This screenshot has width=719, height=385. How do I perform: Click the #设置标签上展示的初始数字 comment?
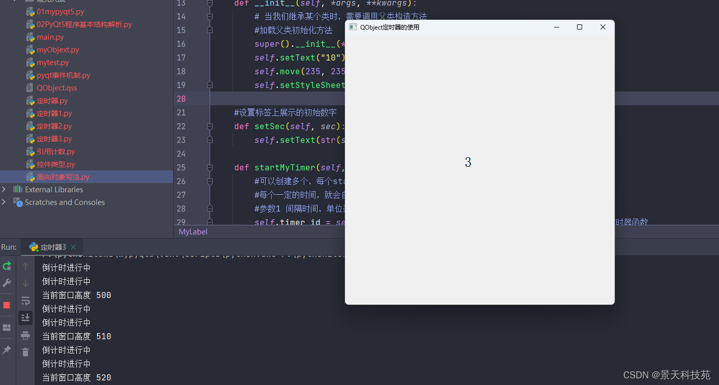point(285,112)
